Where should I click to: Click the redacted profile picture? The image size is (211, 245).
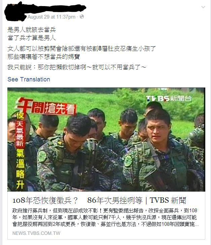click(15, 12)
